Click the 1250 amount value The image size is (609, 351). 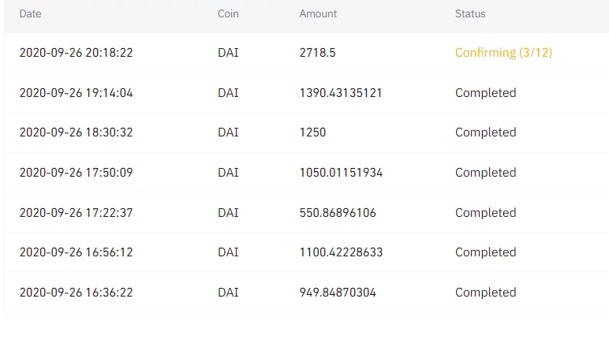tap(312, 133)
